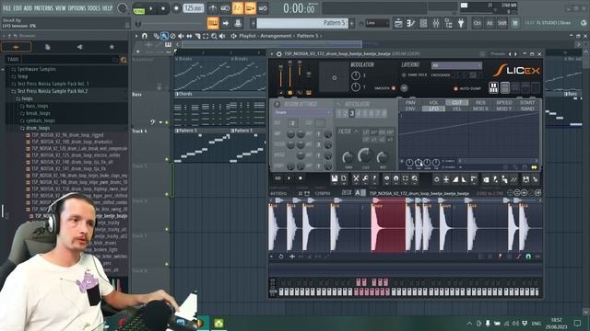Click the main record button
Viewport: 590px width, 331px height.
point(176,8)
